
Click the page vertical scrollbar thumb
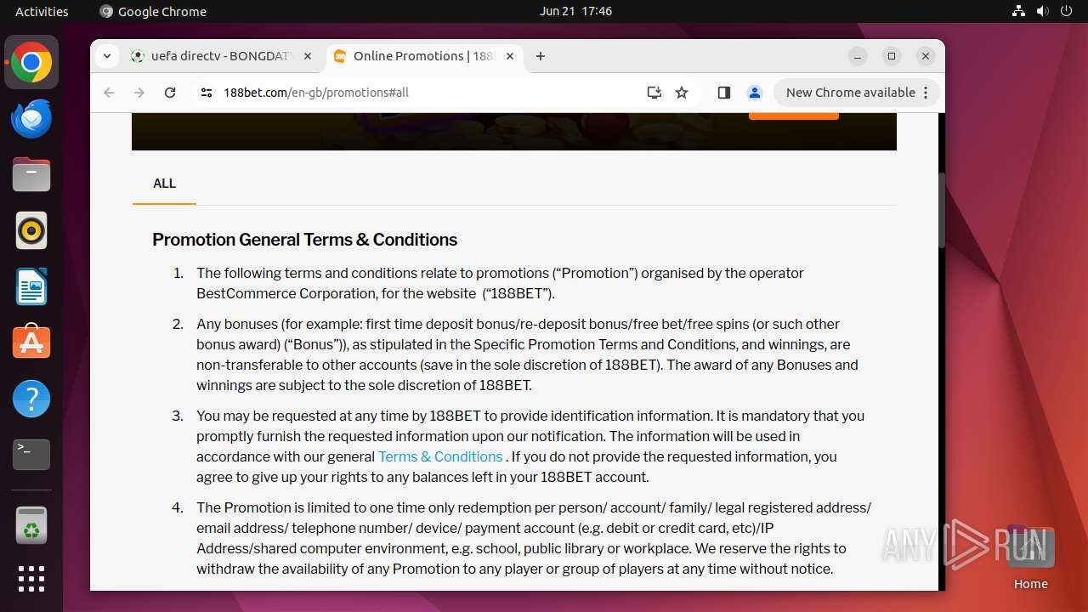tap(941, 210)
